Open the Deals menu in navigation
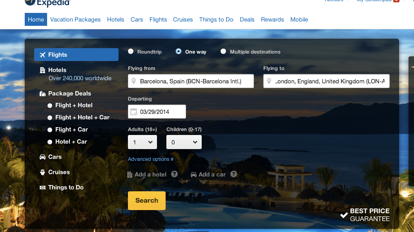 [247, 19]
